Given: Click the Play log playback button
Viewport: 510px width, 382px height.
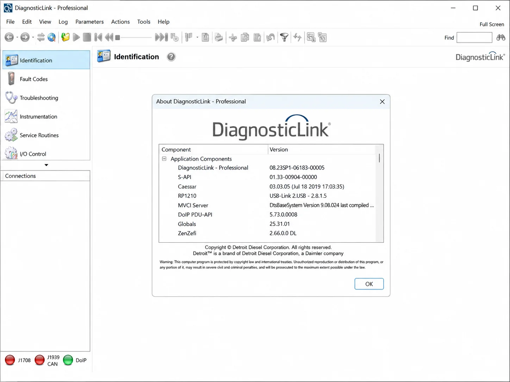Looking at the screenshot, I should click(x=76, y=37).
